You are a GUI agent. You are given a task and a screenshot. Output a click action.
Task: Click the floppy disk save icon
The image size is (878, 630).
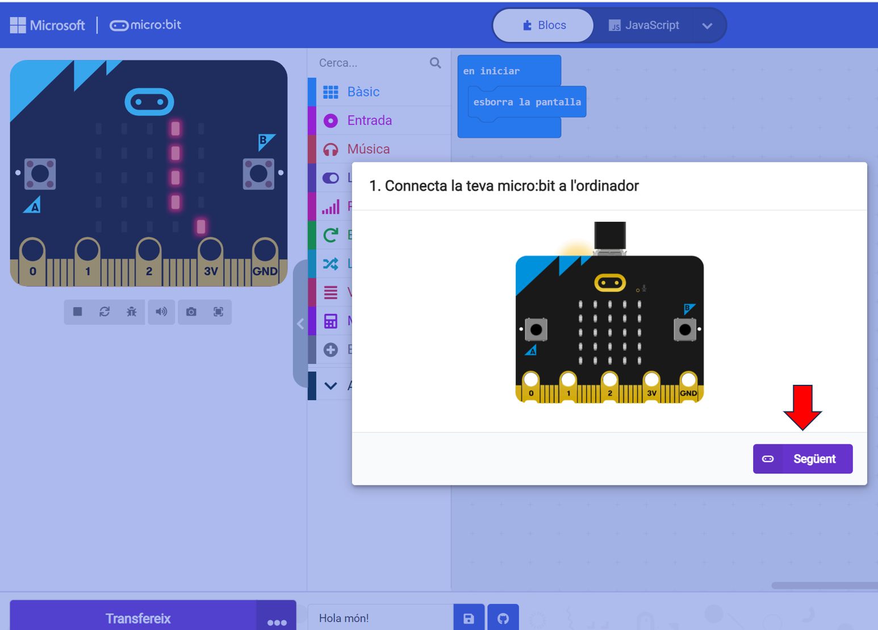pyautogui.click(x=469, y=618)
